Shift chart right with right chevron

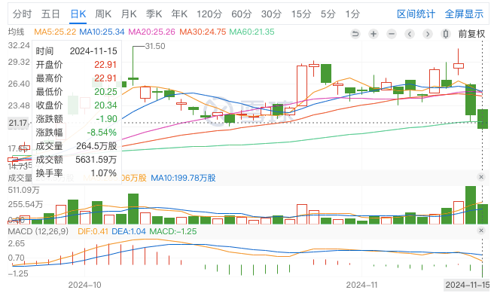point(428,34)
